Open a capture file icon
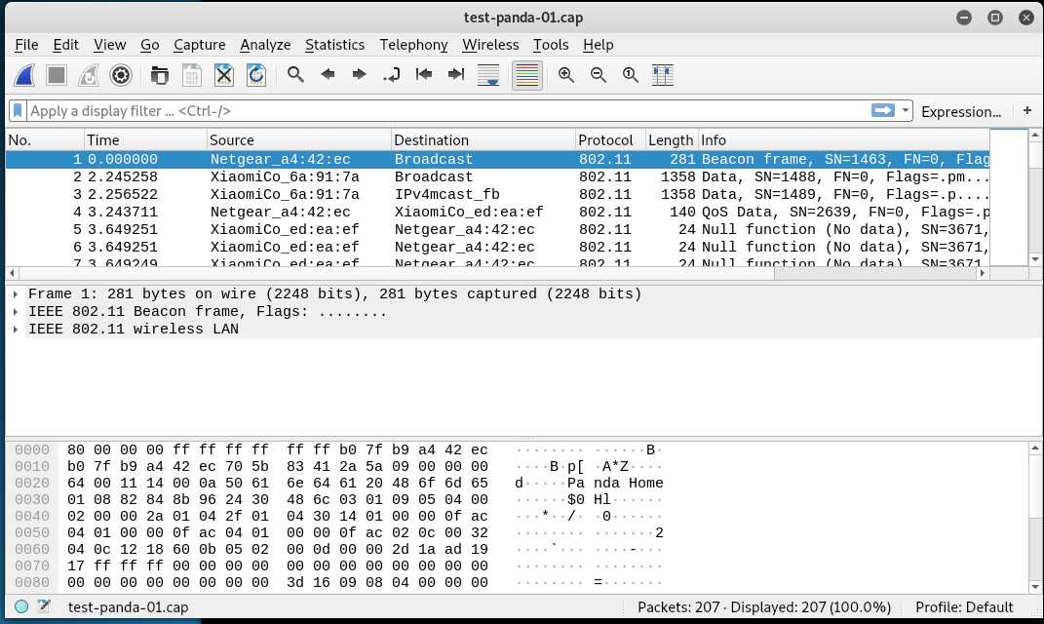This screenshot has height=624, width=1044. [x=159, y=75]
